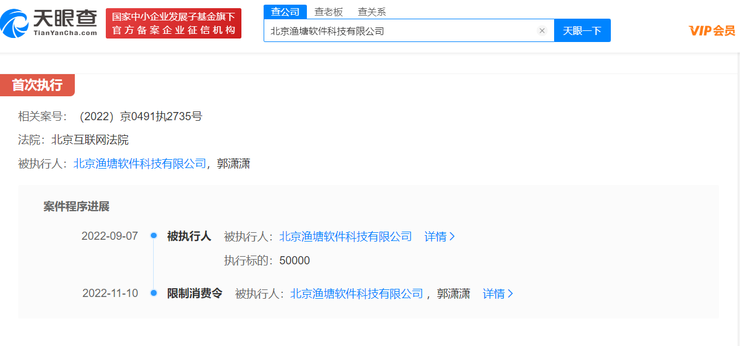740x346 pixels.
Task: Open 详情 for 2022-11-10 限制消费令 entry
Action: [498, 293]
